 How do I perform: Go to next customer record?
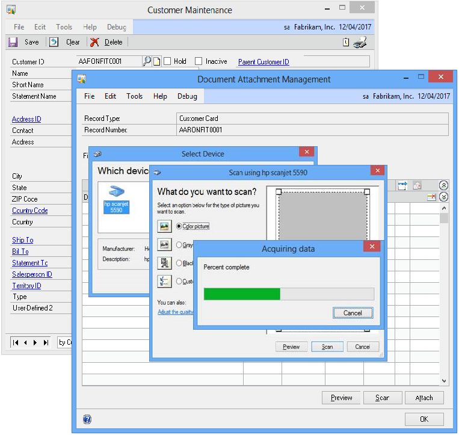35,342
